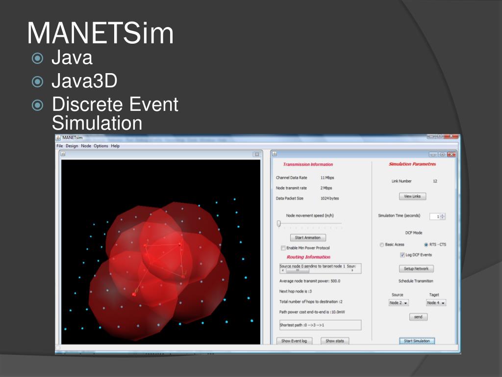Click the '2 Mbps' node transmit rate value
This screenshot has height=377, width=502.
(x=326, y=188)
